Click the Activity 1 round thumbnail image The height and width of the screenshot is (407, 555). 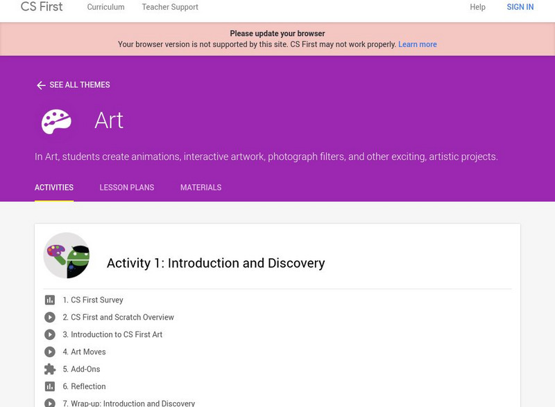pyautogui.click(x=67, y=255)
